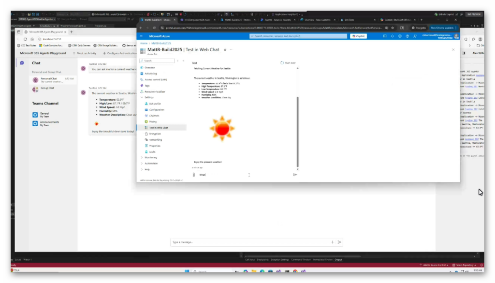This screenshot has height=283, width=495.
Task: Collapse the Settings group in sidebar
Action: pyautogui.click(x=142, y=97)
